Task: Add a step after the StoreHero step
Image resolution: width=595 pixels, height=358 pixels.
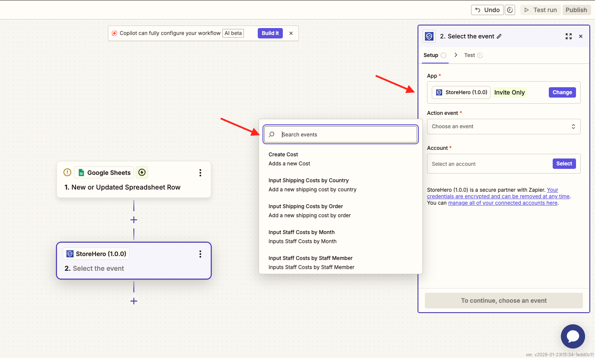Action: [134, 301]
